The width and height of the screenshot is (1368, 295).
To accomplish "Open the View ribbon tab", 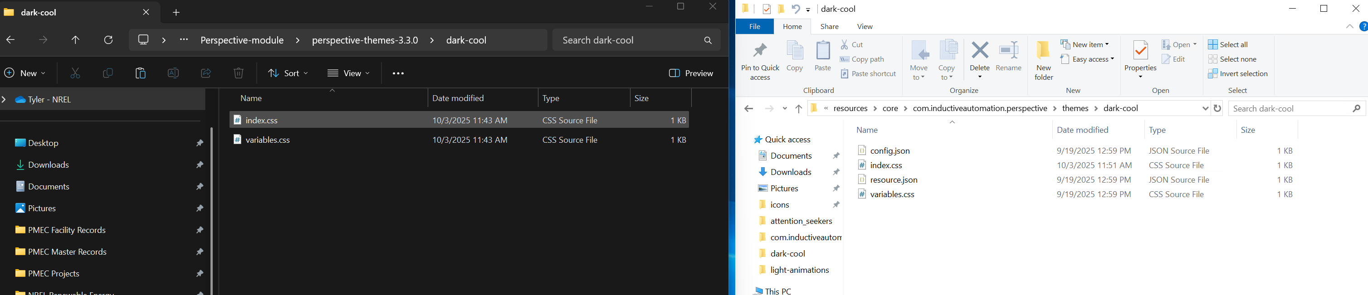I will click(x=865, y=27).
